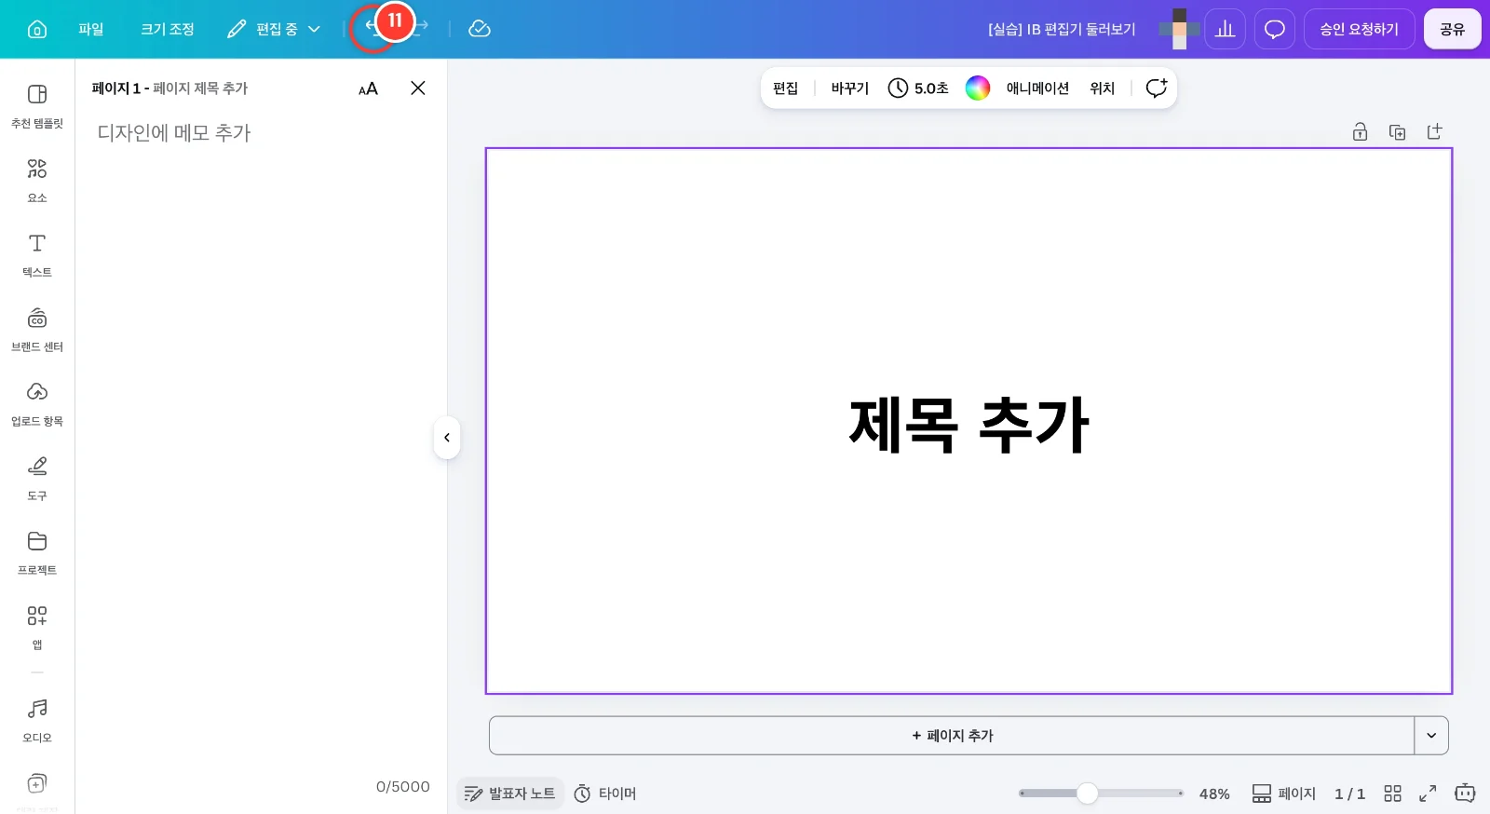Click the text size AA icon
The height and width of the screenshot is (814, 1490).
tap(368, 88)
